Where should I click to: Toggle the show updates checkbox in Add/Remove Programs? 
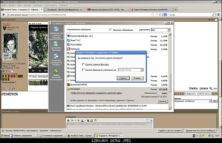[x=110, y=30]
